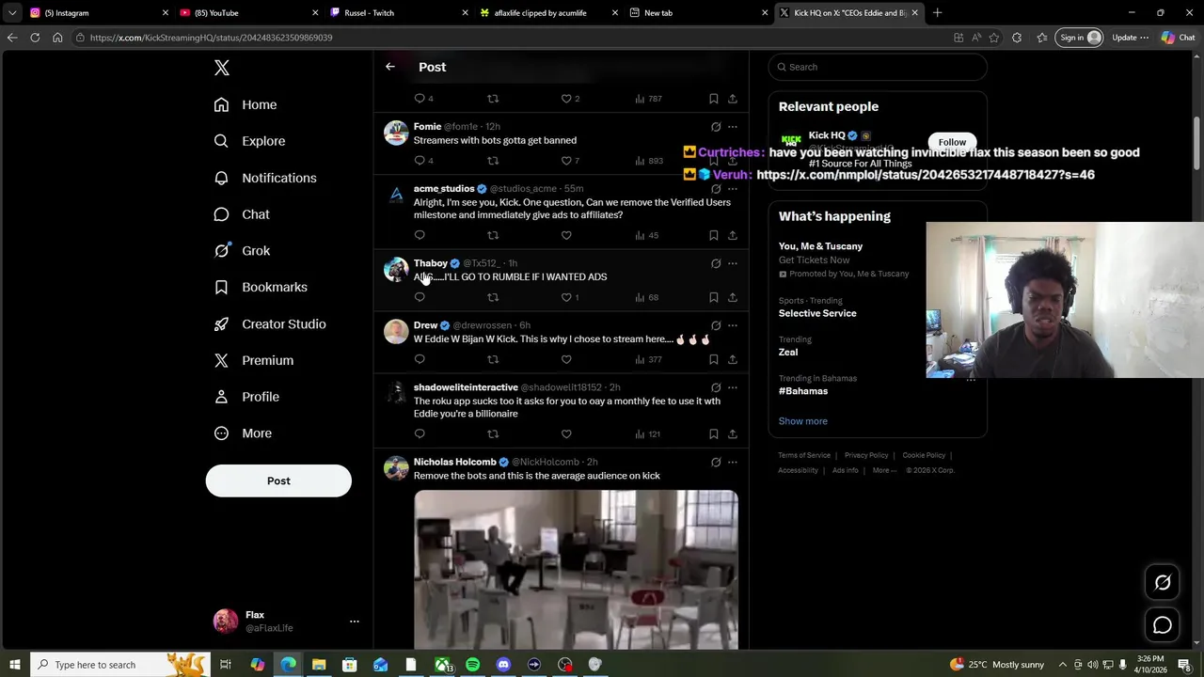Like the acme_studios post
Screen dimensions: 1204x677
point(566,235)
